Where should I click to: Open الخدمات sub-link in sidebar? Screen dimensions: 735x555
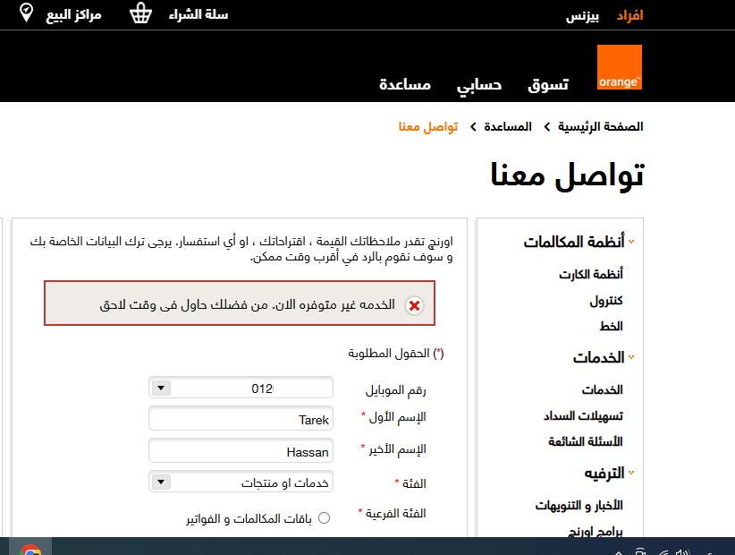tap(603, 390)
